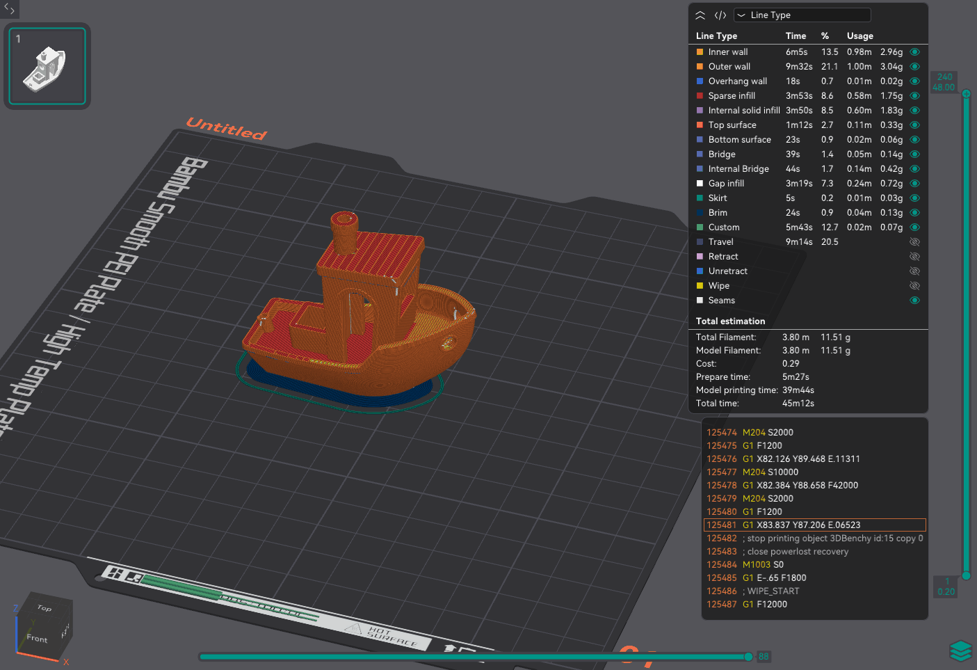
Task: Click the top handle of vertical layer slider
Action: pos(967,93)
